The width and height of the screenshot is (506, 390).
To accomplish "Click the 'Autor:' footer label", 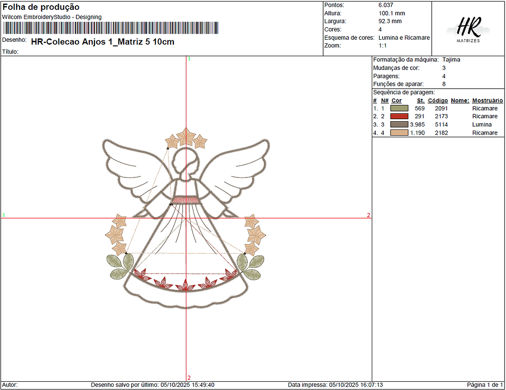I will [x=10, y=385].
